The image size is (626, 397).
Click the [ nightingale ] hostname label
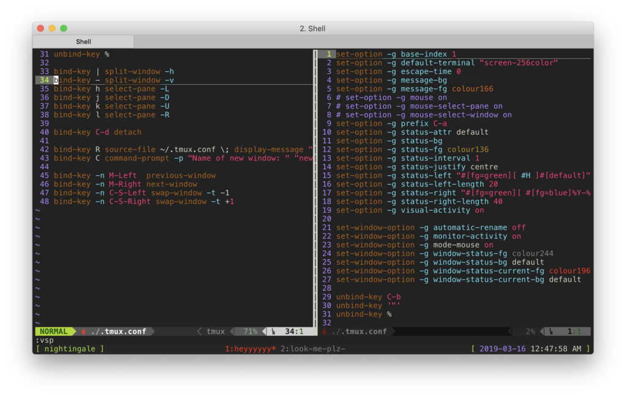(70, 349)
